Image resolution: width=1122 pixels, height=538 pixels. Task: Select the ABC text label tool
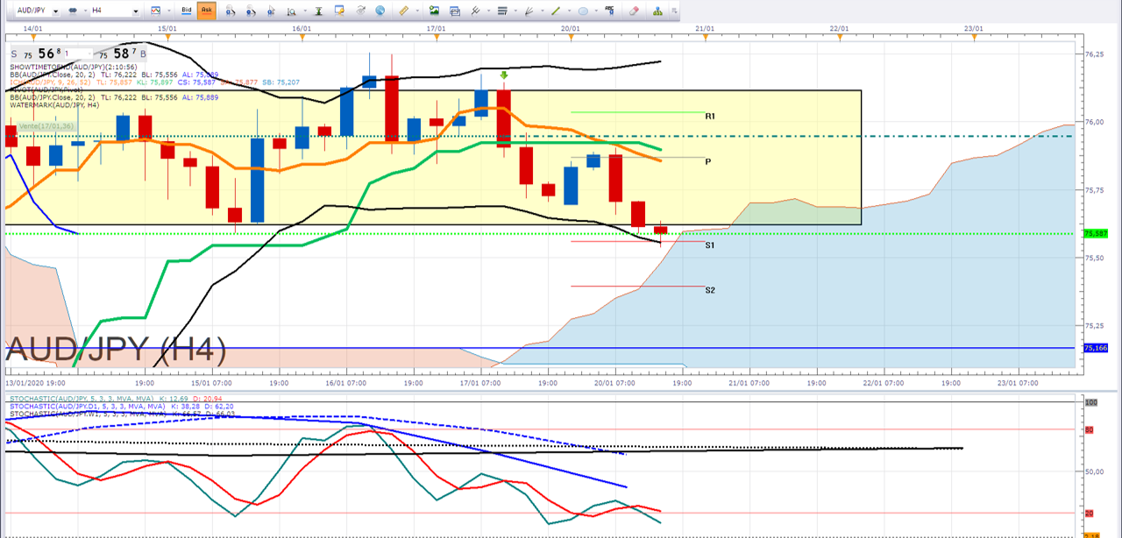coord(609,11)
